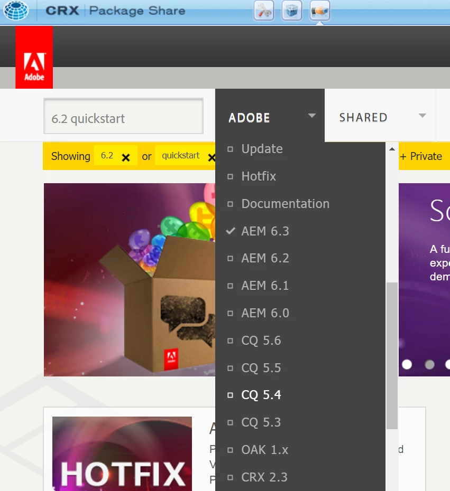The width and height of the screenshot is (450, 491).
Task: Check the AEM 6.2 filter
Action: (230, 258)
